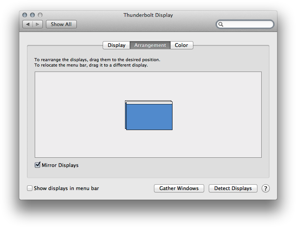
Task: Open the Color tab
Action: [x=181, y=45]
